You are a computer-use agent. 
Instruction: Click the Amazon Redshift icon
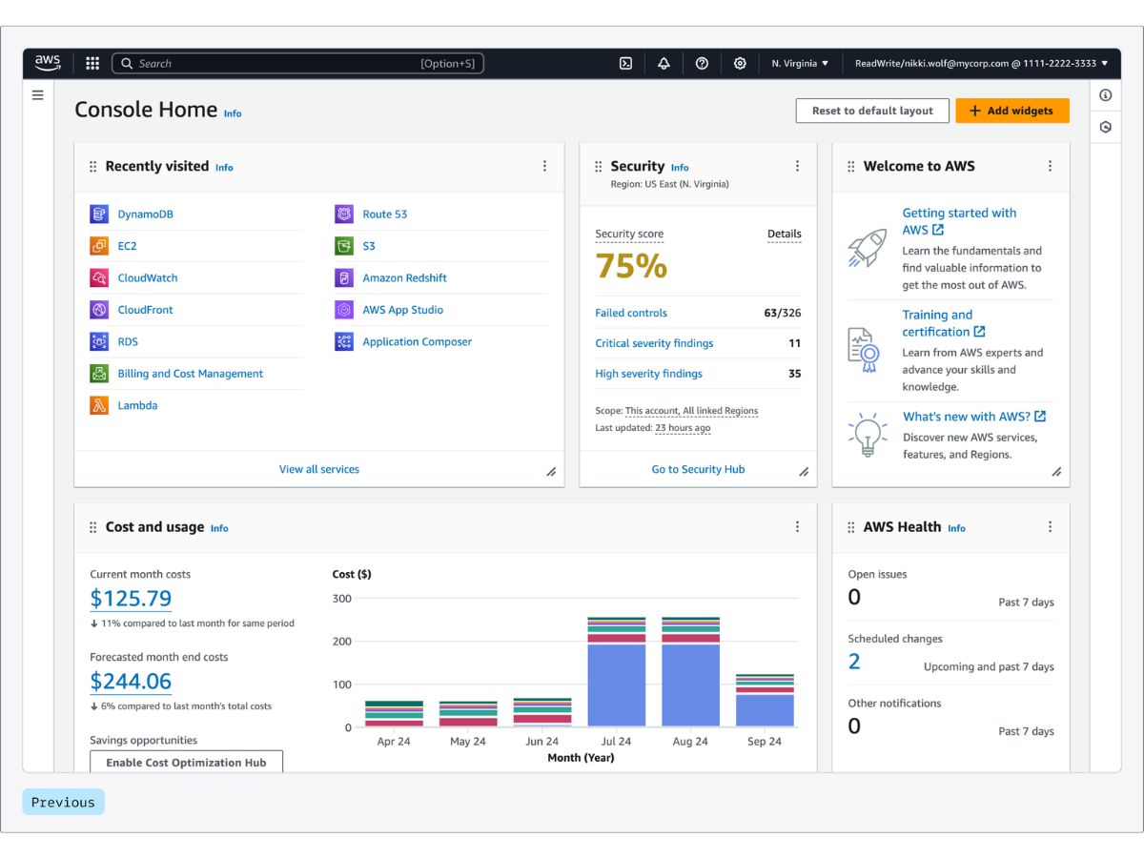pyautogui.click(x=344, y=278)
